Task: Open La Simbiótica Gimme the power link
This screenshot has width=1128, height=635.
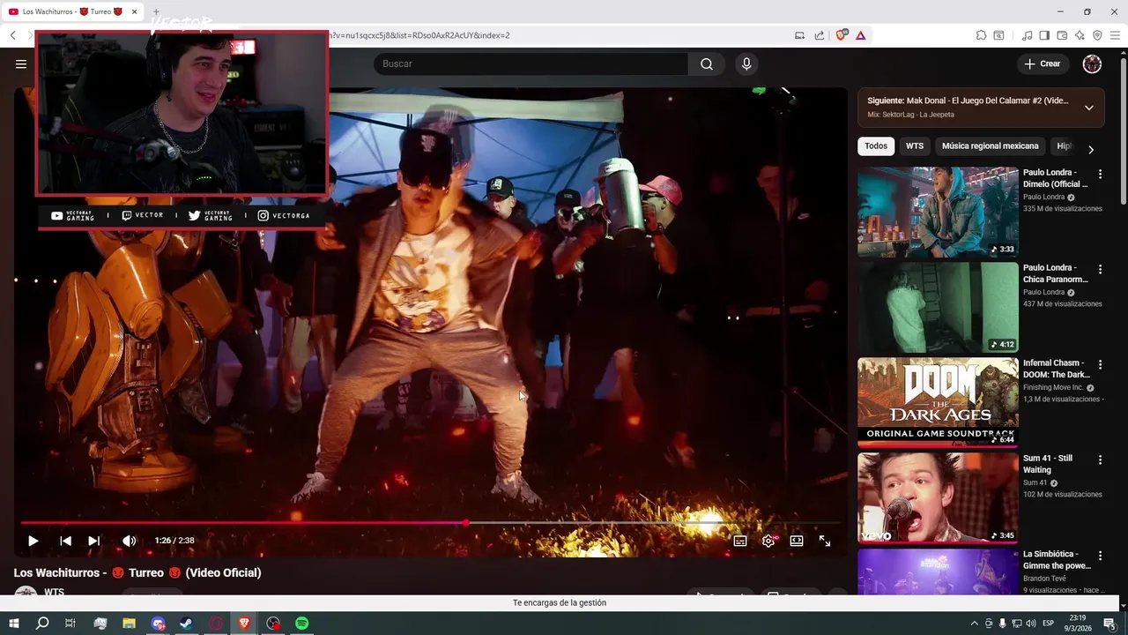Action: click(1057, 560)
